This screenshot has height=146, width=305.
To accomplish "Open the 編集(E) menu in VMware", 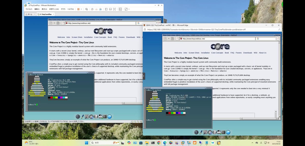I will [x=37, y=9].
